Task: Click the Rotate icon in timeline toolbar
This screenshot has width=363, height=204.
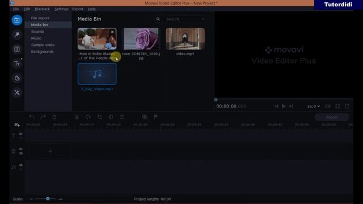Action: pos(88,117)
